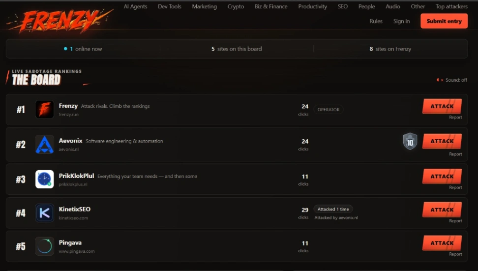Open the Pingava ring icon

(45, 246)
